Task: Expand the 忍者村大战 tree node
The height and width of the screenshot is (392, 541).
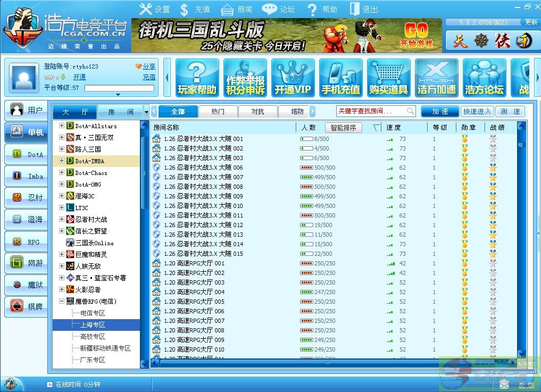Action: tap(62, 220)
